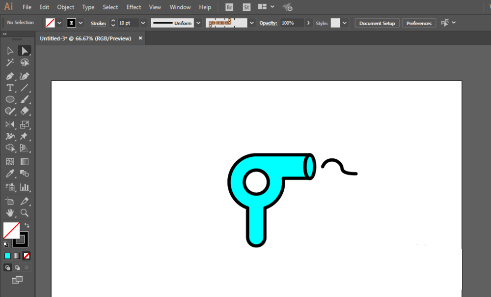491x297 pixels.
Task: Select the Pen tool
Action: pos(10,76)
